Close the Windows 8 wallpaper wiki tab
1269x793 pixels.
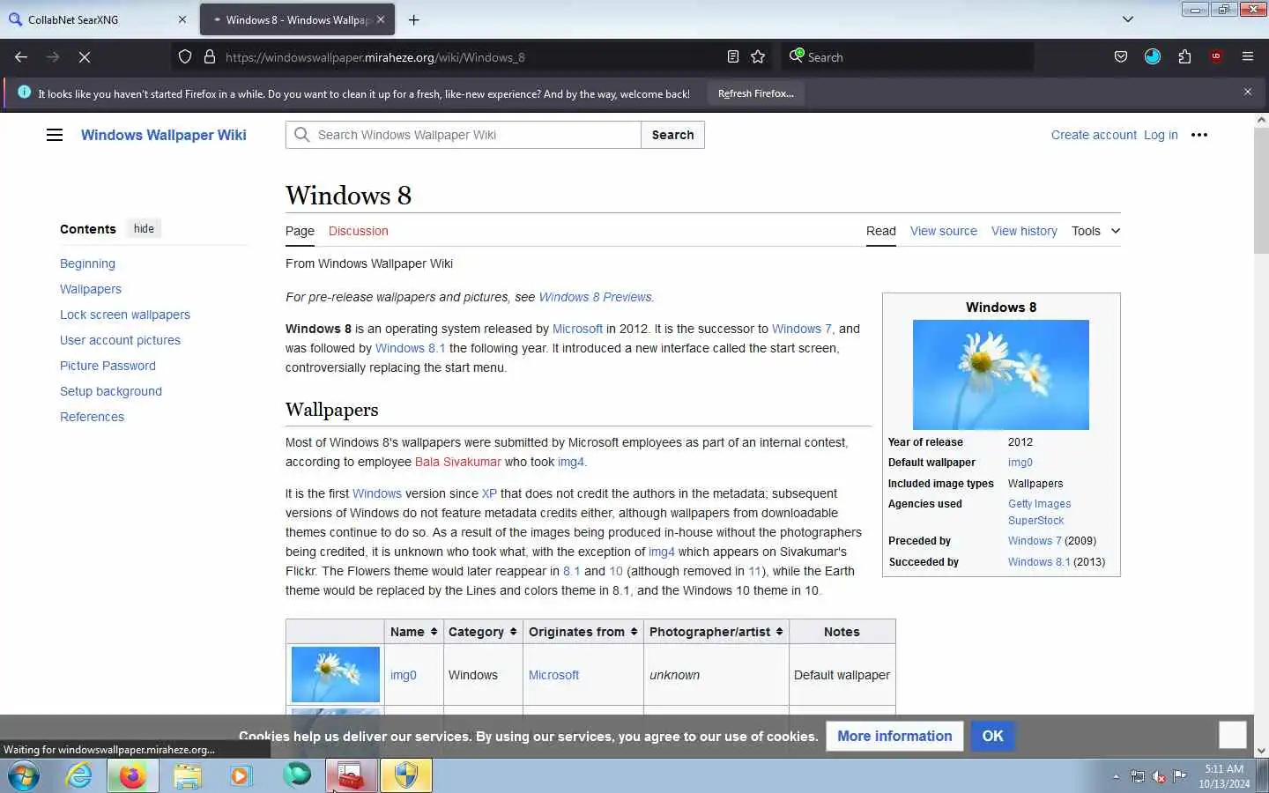381,19
